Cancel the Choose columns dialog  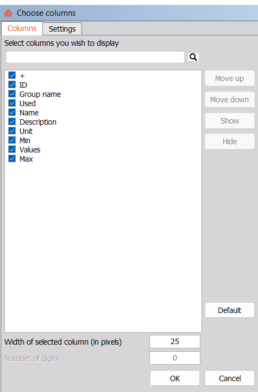(x=230, y=378)
